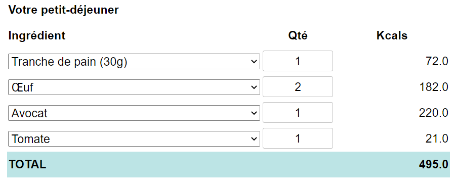Open the Œuf ingredient dropdown

[x=134, y=87]
